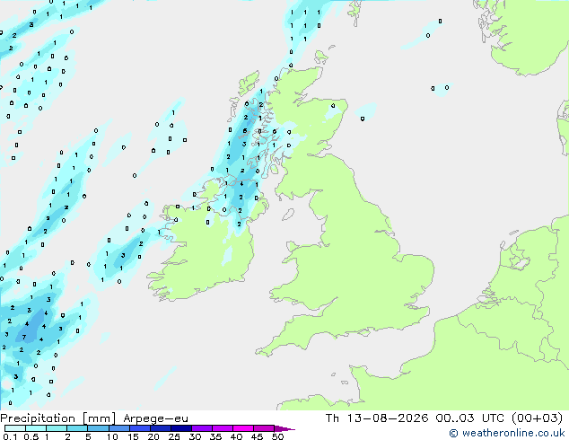Click the legend label '15'

(133, 436)
